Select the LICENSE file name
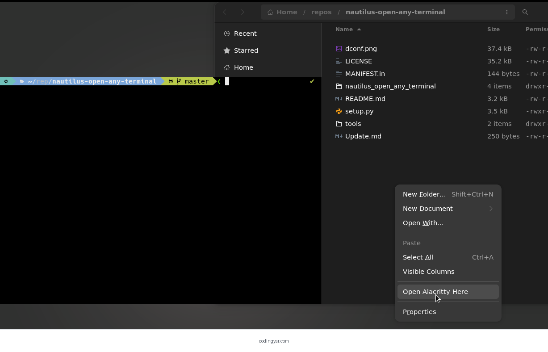 [x=359, y=61]
